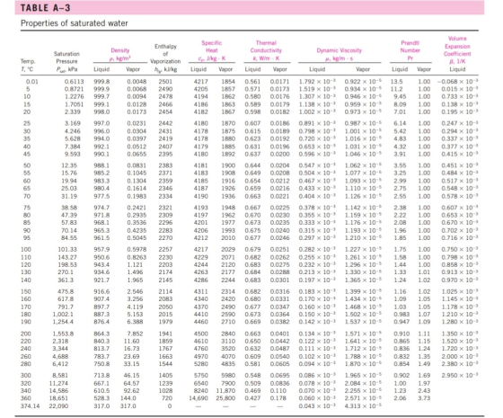Click pressure value 0.6113 in the 0.01°C row
Image resolution: width=503 pixels, height=418 pixels.
[x=74, y=82]
